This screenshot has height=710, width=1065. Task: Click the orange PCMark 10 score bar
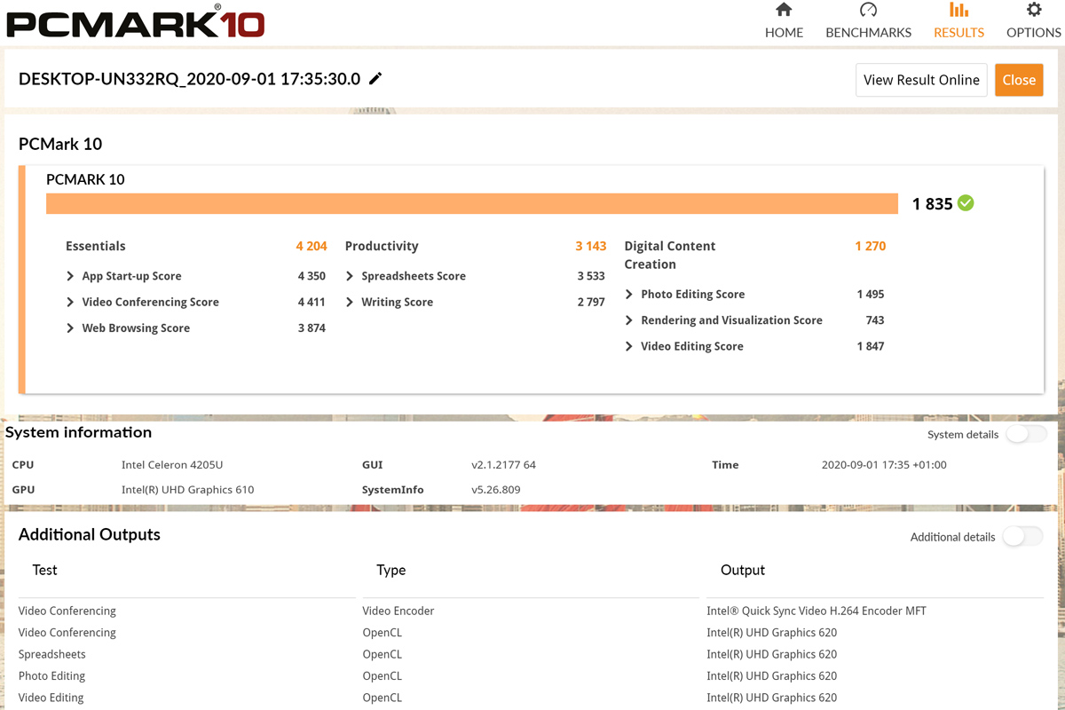click(x=472, y=203)
